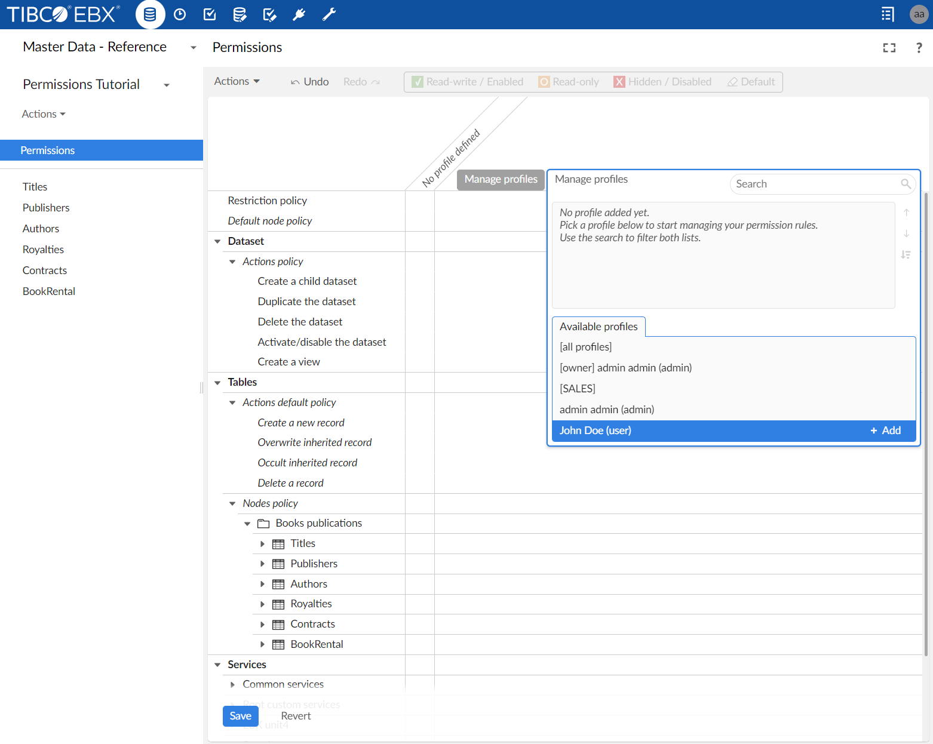Open the perspectives list icon near avatar
Image resolution: width=933 pixels, height=744 pixels.
pyautogui.click(x=888, y=14)
